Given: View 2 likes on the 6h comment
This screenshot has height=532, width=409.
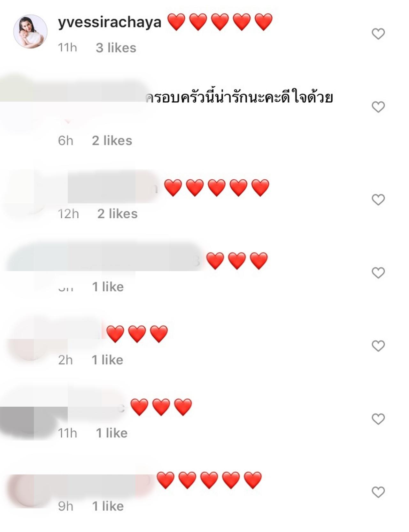Looking at the screenshot, I should (x=112, y=141).
